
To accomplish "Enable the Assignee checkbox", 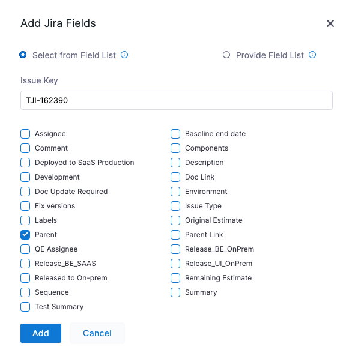I will point(25,134).
